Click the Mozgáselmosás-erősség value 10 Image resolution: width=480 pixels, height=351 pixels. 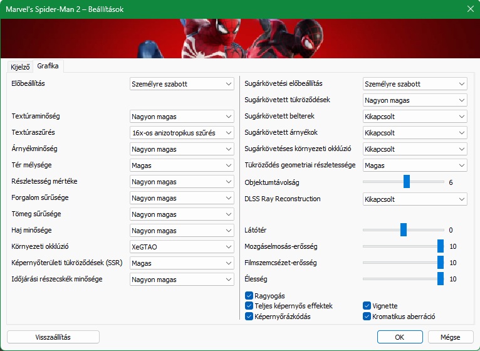tap(453, 246)
